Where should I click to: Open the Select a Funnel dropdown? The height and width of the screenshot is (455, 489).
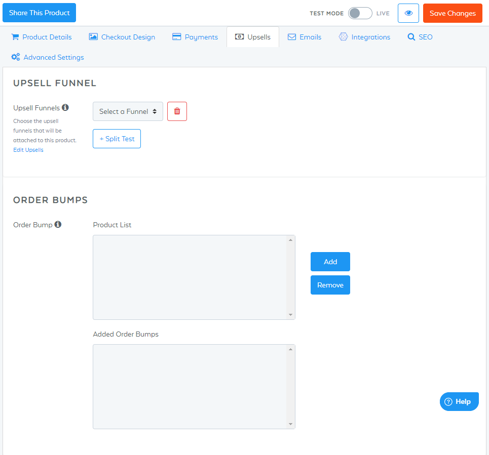click(128, 111)
